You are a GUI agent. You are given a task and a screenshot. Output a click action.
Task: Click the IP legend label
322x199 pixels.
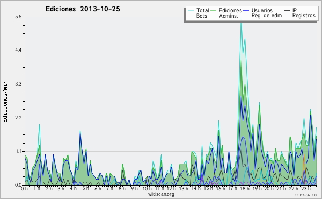295,10
